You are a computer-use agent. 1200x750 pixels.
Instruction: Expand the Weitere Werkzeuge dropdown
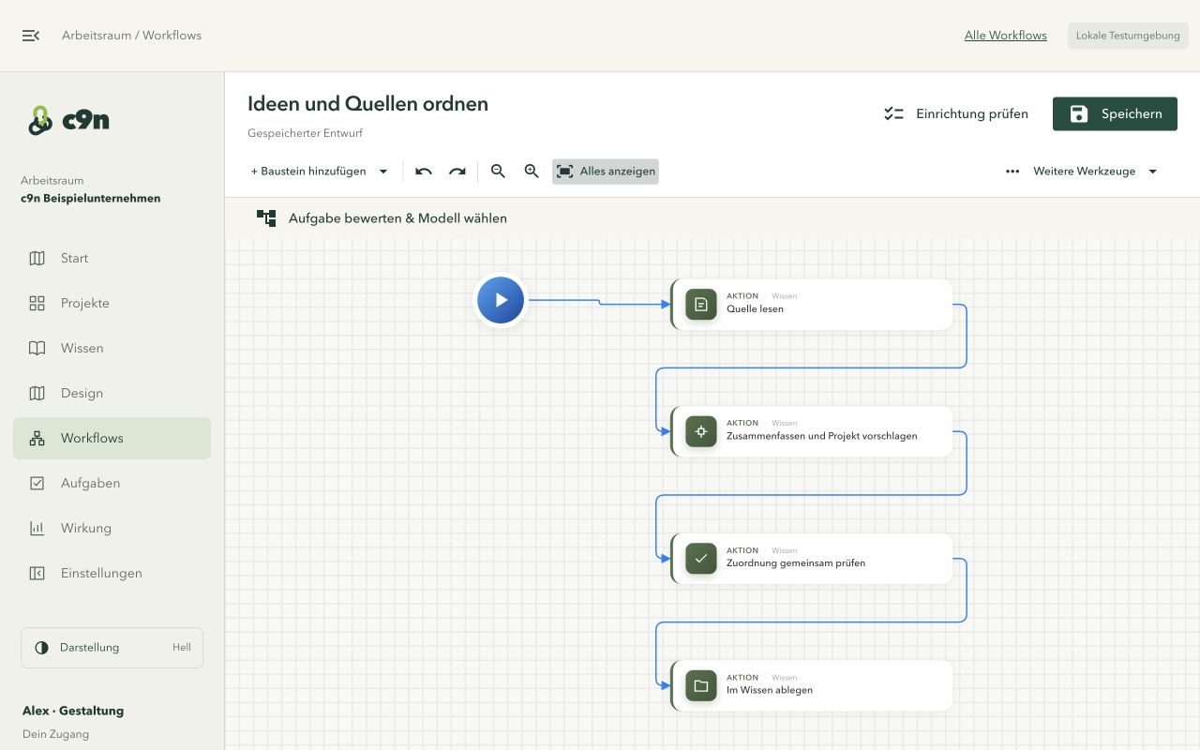point(1082,172)
